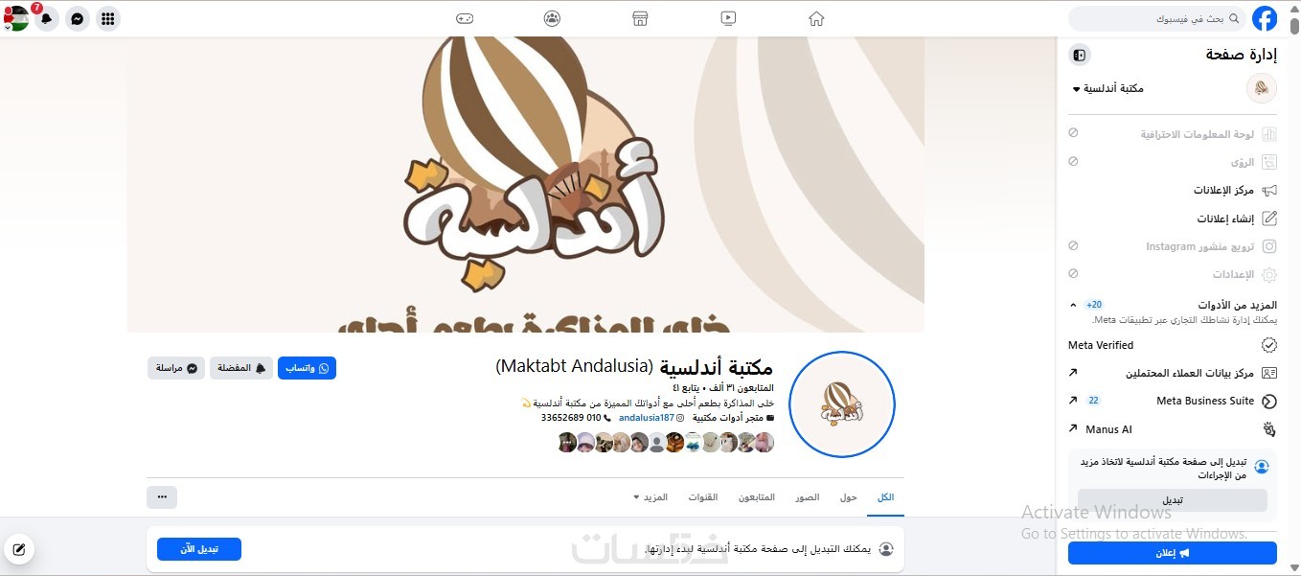
Task: Open the Video (Watch) icon
Action: point(728,18)
